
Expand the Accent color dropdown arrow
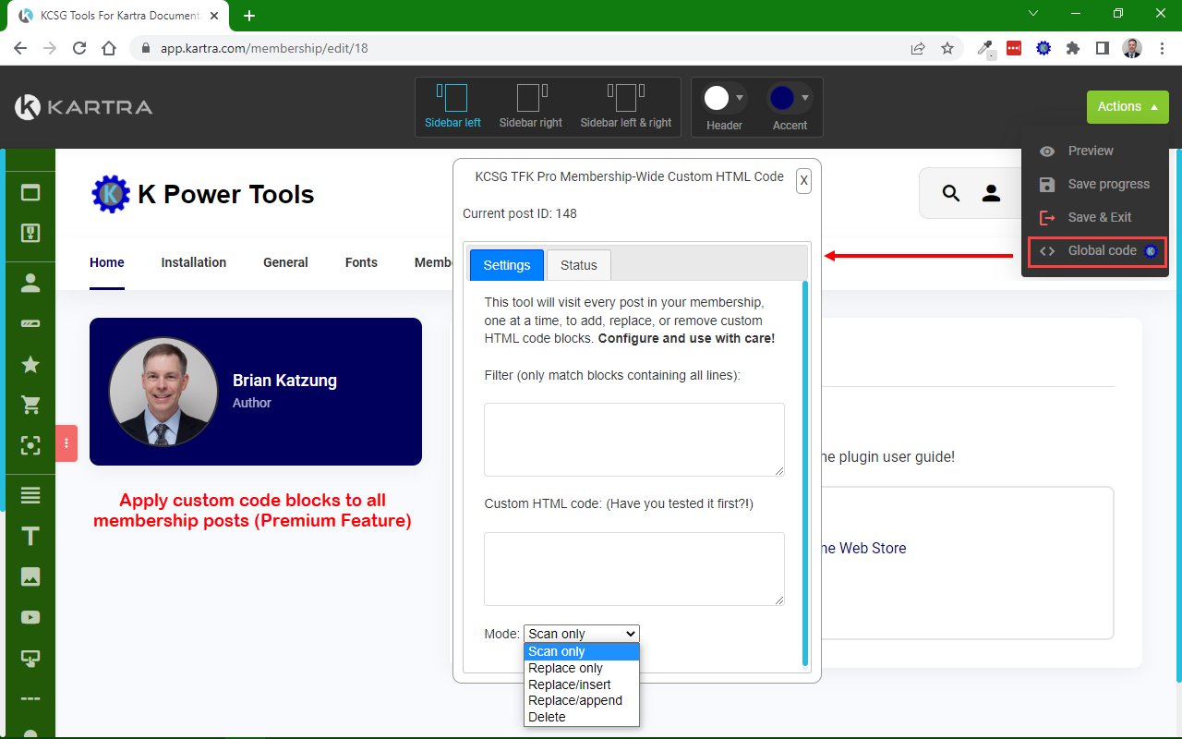pyautogui.click(x=805, y=98)
